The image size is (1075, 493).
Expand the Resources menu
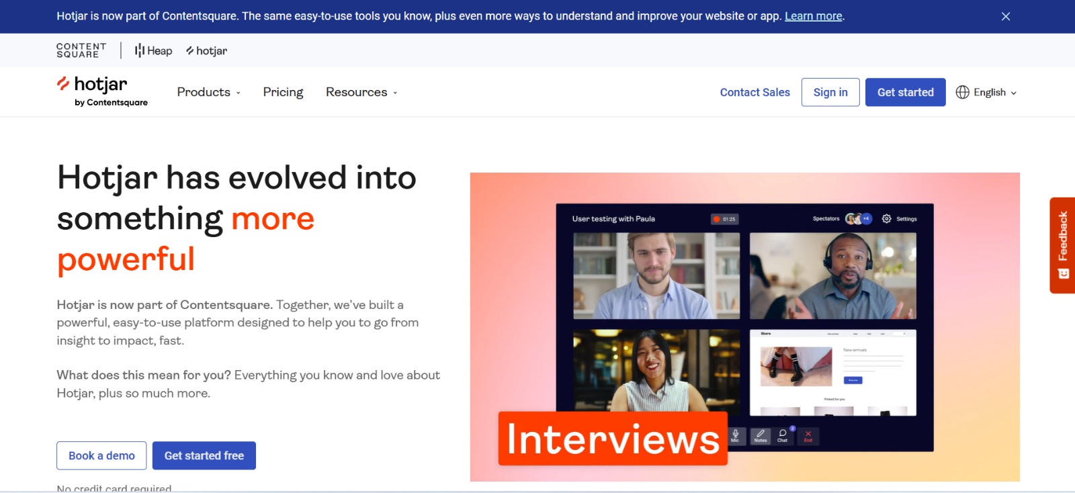click(x=361, y=92)
